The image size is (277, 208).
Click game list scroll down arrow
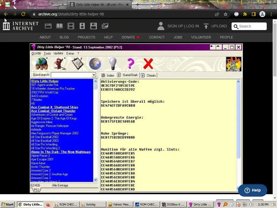(x=95, y=180)
